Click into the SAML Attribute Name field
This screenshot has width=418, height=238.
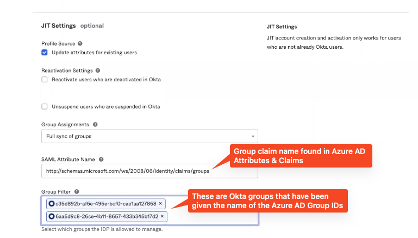(130, 171)
